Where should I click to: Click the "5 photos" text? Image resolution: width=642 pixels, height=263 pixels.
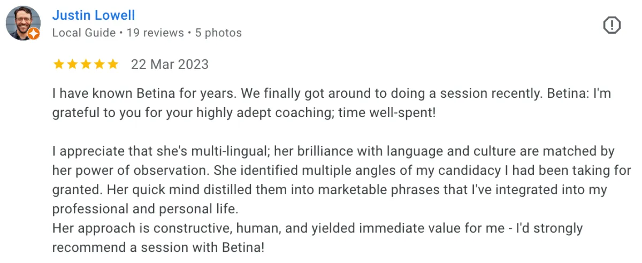(x=218, y=33)
